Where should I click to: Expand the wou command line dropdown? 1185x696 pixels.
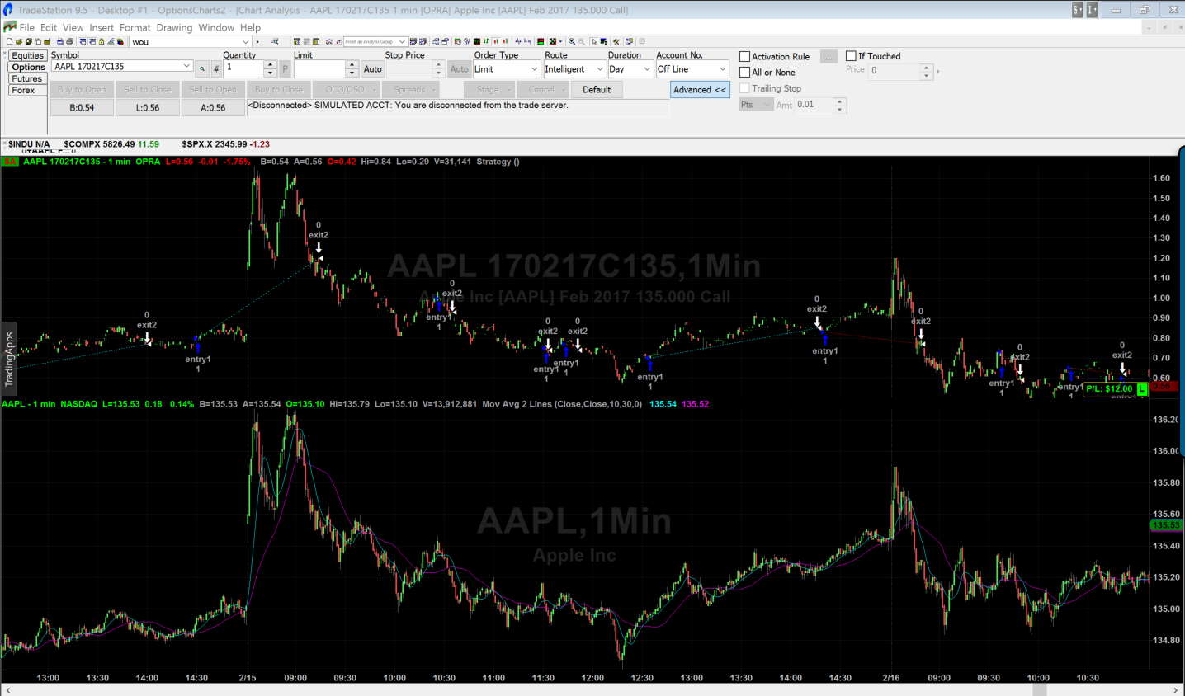[x=245, y=41]
